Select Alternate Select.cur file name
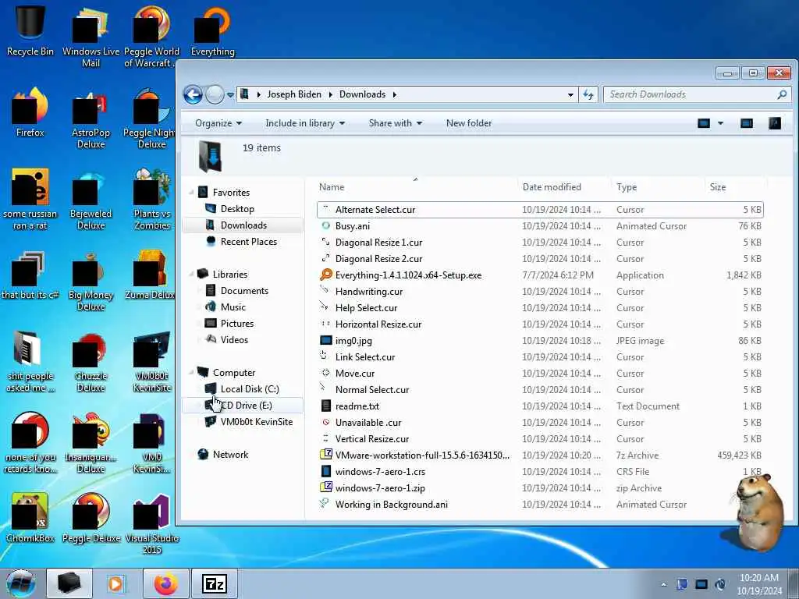Image resolution: width=799 pixels, height=599 pixels. click(375, 209)
